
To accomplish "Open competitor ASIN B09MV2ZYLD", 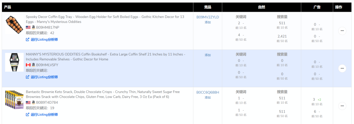I will pos(207,17).
